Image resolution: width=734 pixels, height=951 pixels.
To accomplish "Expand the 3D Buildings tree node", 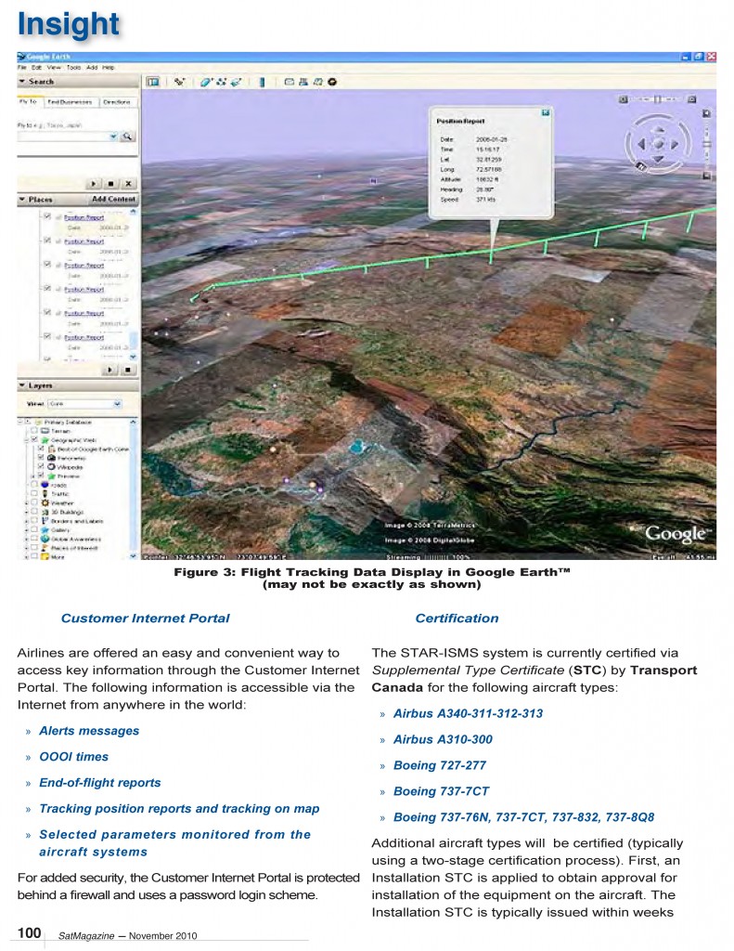I will 27,512.
